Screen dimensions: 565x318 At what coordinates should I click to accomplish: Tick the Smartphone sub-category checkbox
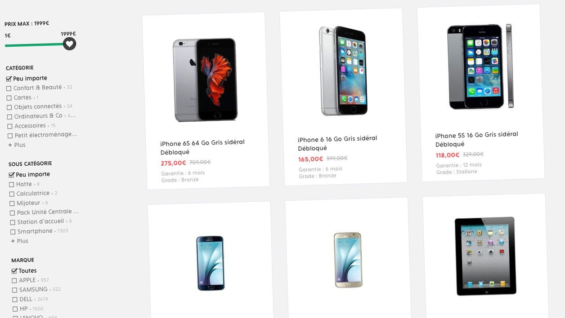pos(13,232)
